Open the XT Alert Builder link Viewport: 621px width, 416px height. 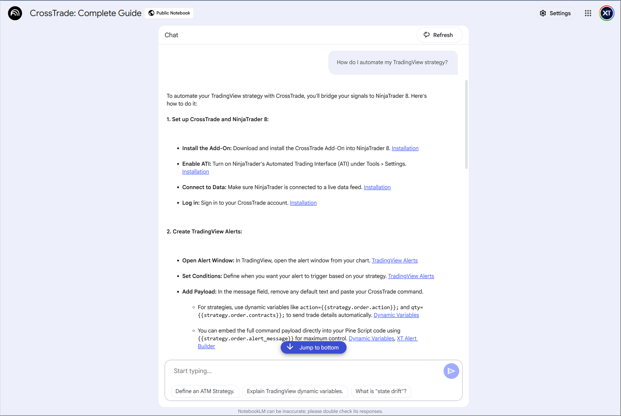tap(407, 338)
